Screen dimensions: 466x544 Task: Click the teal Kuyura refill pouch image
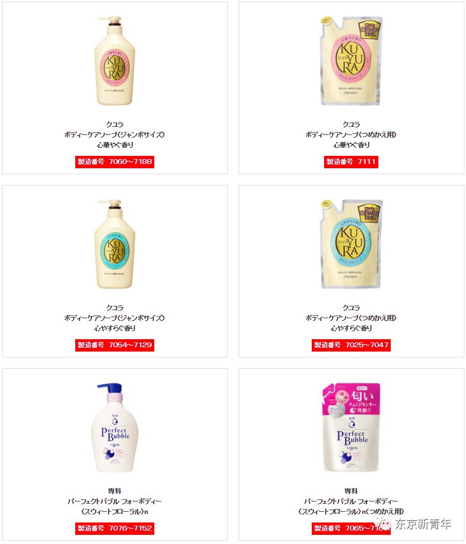pos(351,244)
